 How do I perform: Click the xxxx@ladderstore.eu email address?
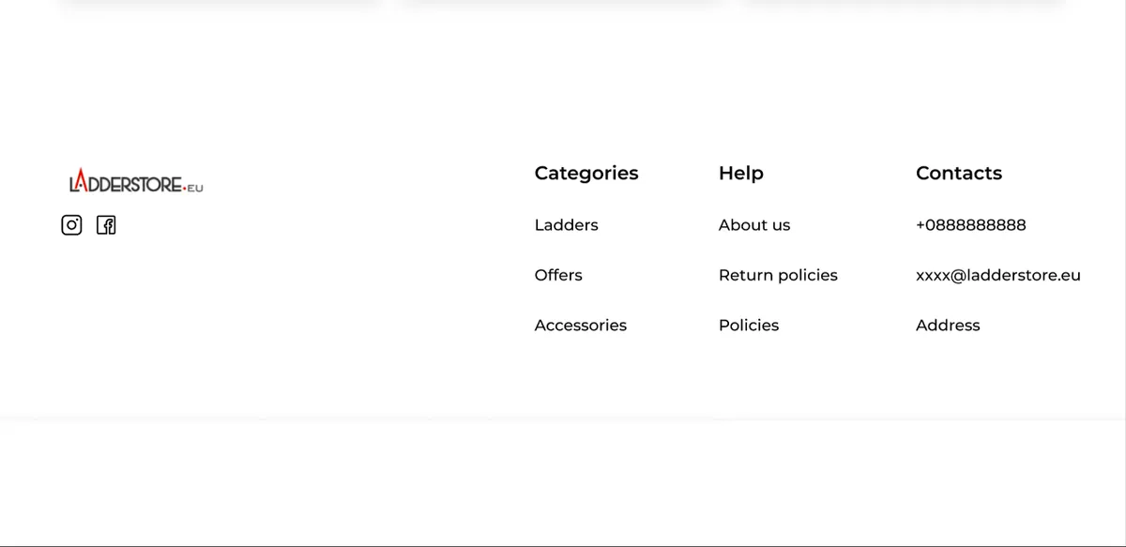click(997, 275)
